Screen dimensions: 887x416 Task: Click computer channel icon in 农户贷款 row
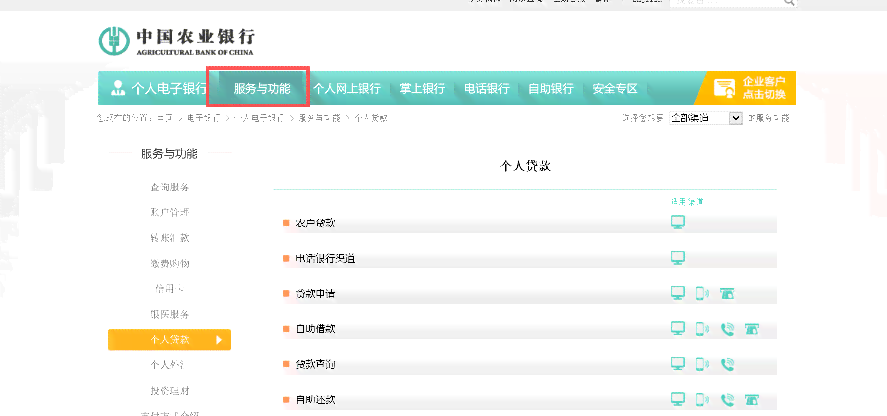tap(678, 222)
